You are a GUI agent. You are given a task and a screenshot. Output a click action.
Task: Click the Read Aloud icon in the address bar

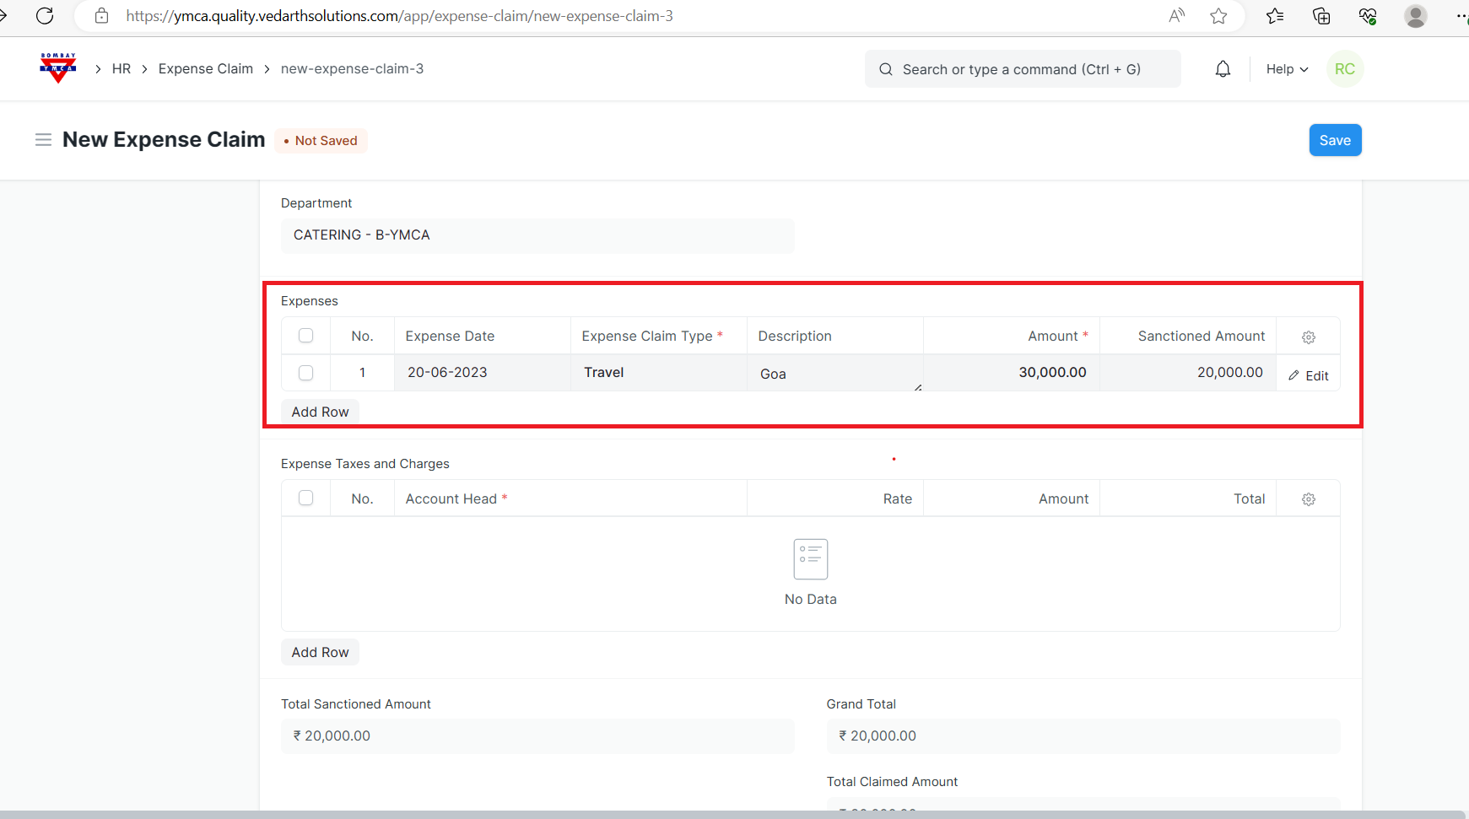(x=1176, y=16)
